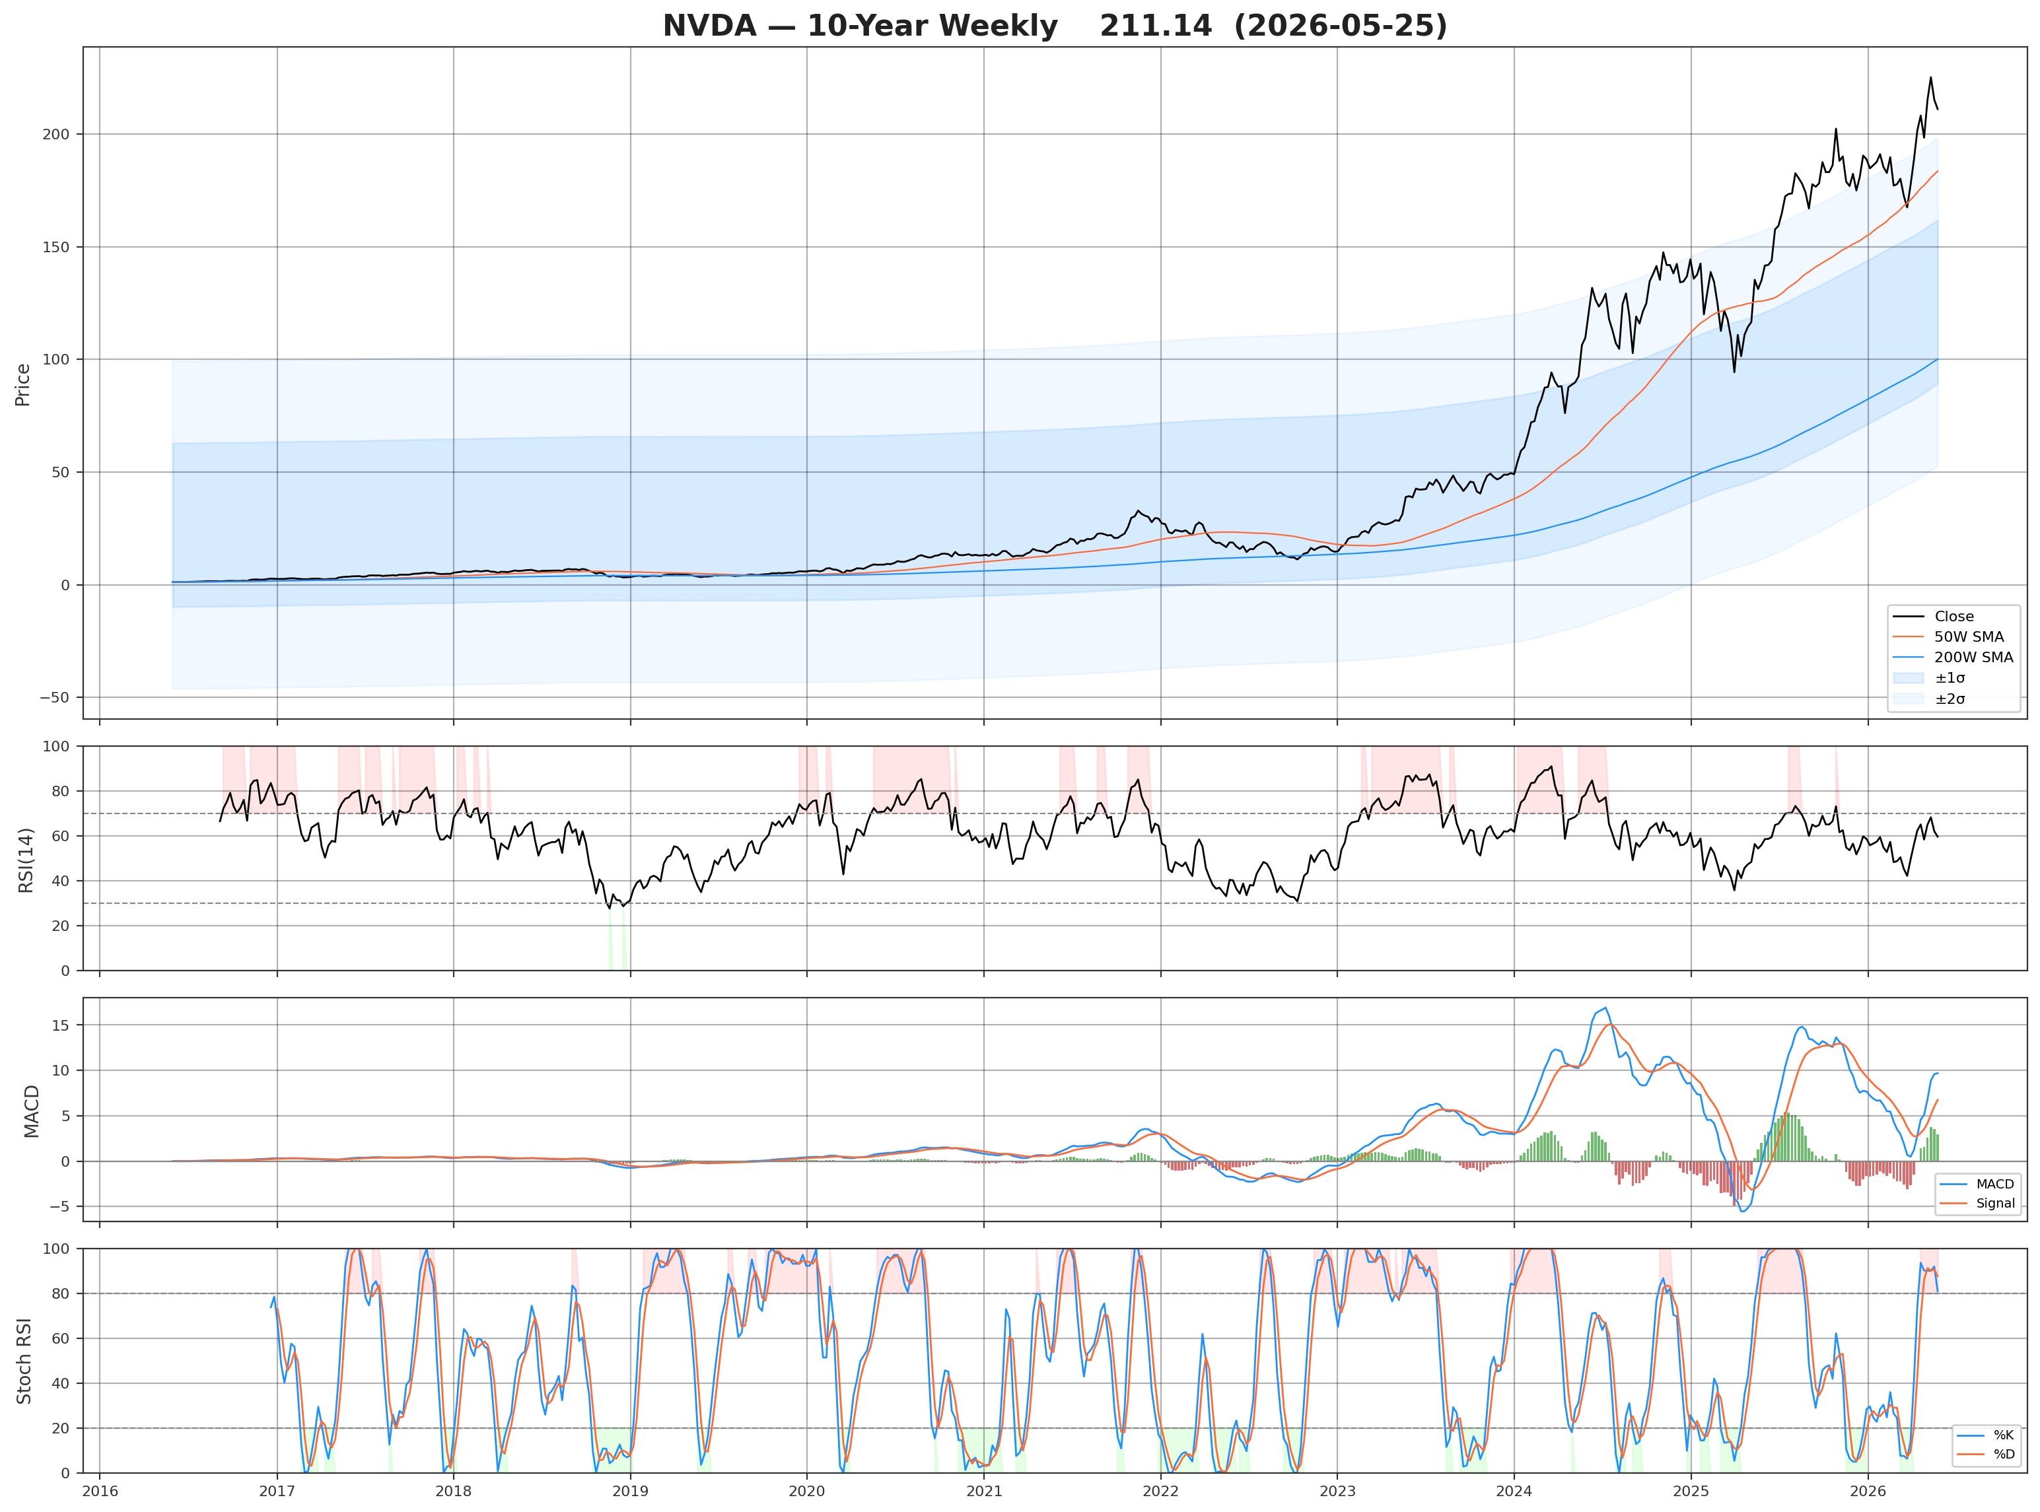Click the chart title "NVDA — 10-Year Weekly"
This screenshot has height=1512, width=2040.
pos(859,26)
